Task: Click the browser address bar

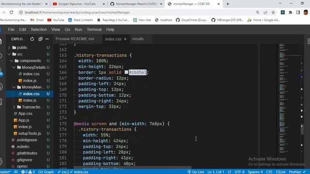Action: pyautogui.click(x=139, y=13)
